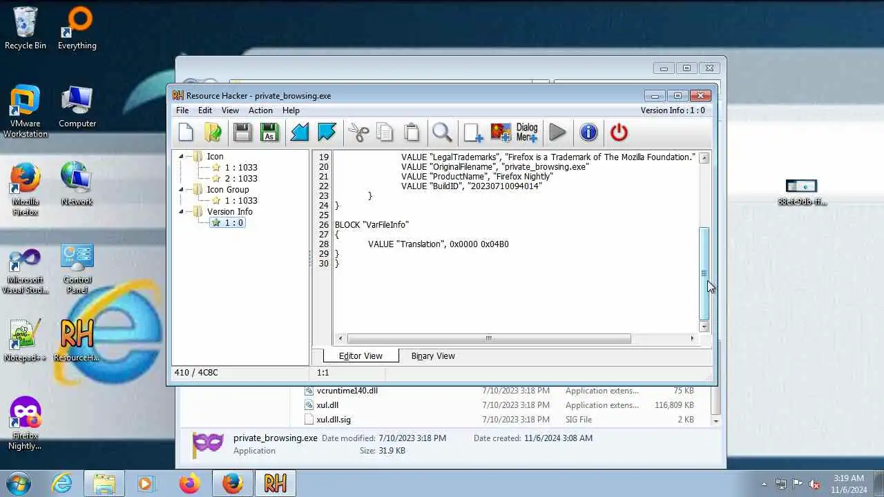This screenshot has width=884, height=497.
Task: Collapse the Version Info tree node
Action: tap(182, 212)
